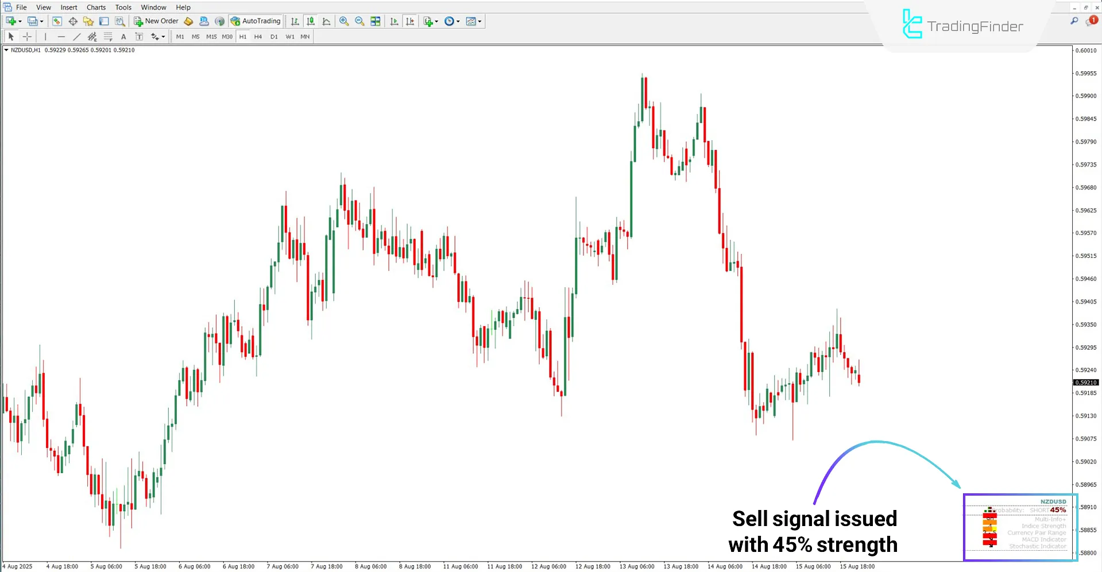Toggle AutoTrading on
Viewport: 1102px width, 572px height.
255,21
